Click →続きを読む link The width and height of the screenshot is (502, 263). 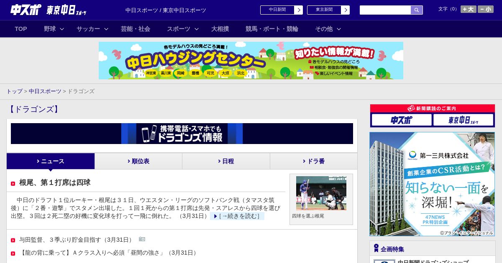tap(237, 216)
